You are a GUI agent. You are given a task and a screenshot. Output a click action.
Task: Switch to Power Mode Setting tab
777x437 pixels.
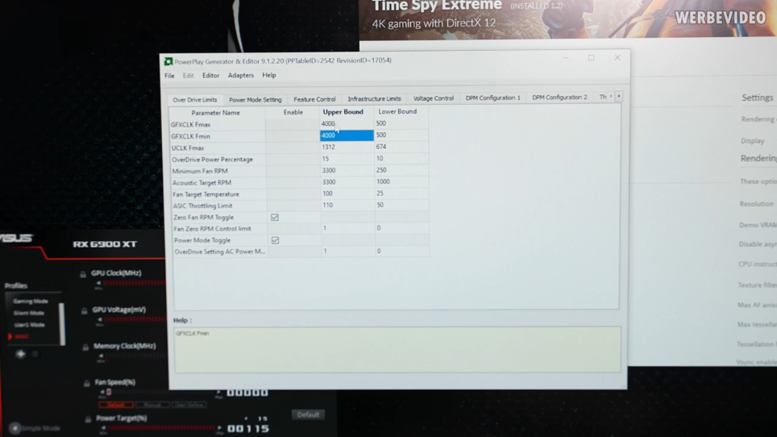[x=256, y=100]
